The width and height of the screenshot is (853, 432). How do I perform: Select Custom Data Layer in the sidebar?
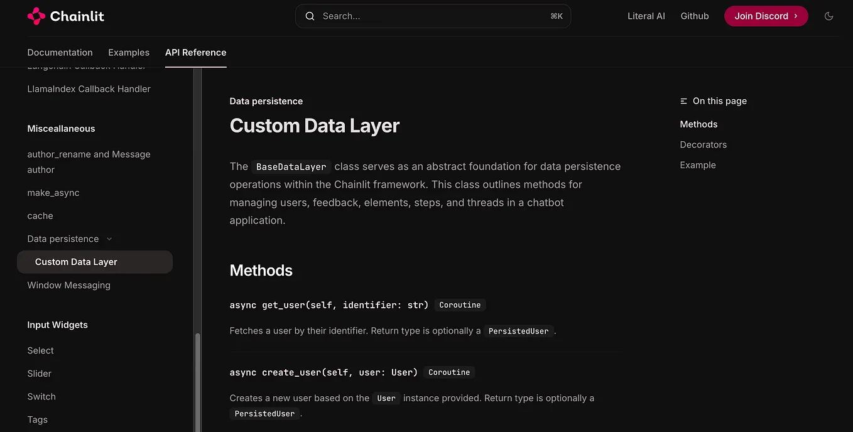coord(76,262)
